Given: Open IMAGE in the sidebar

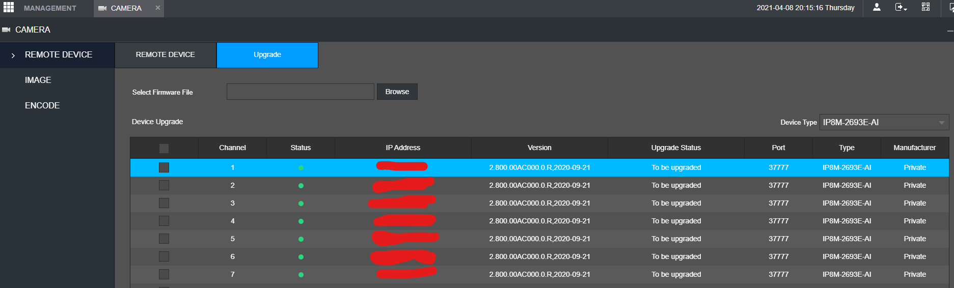Looking at the screenshot, I should [x=38, y=80].
